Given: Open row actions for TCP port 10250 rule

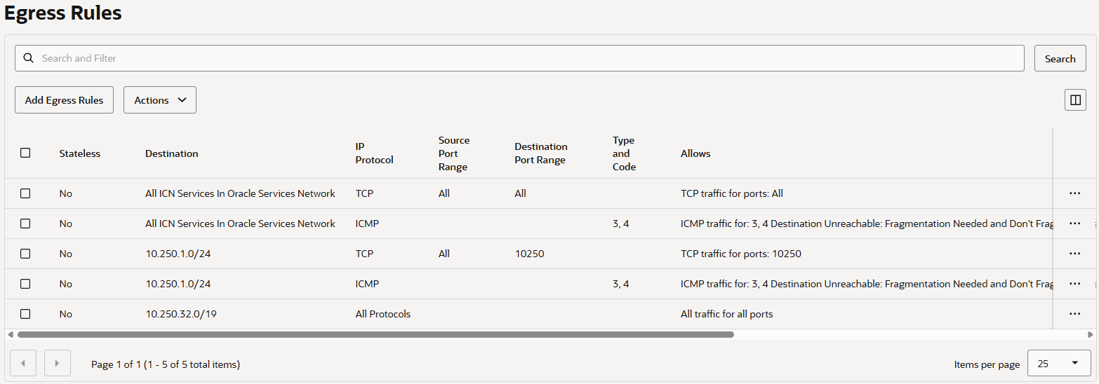Looking at the screenshot, I should pos(1074,254).
